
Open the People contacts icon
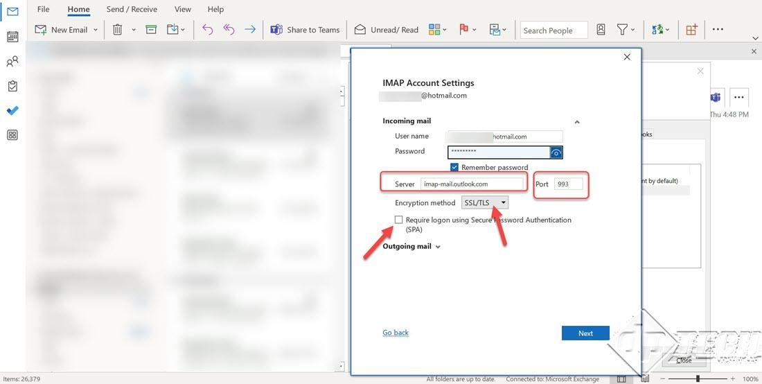(x=12, y=62)
